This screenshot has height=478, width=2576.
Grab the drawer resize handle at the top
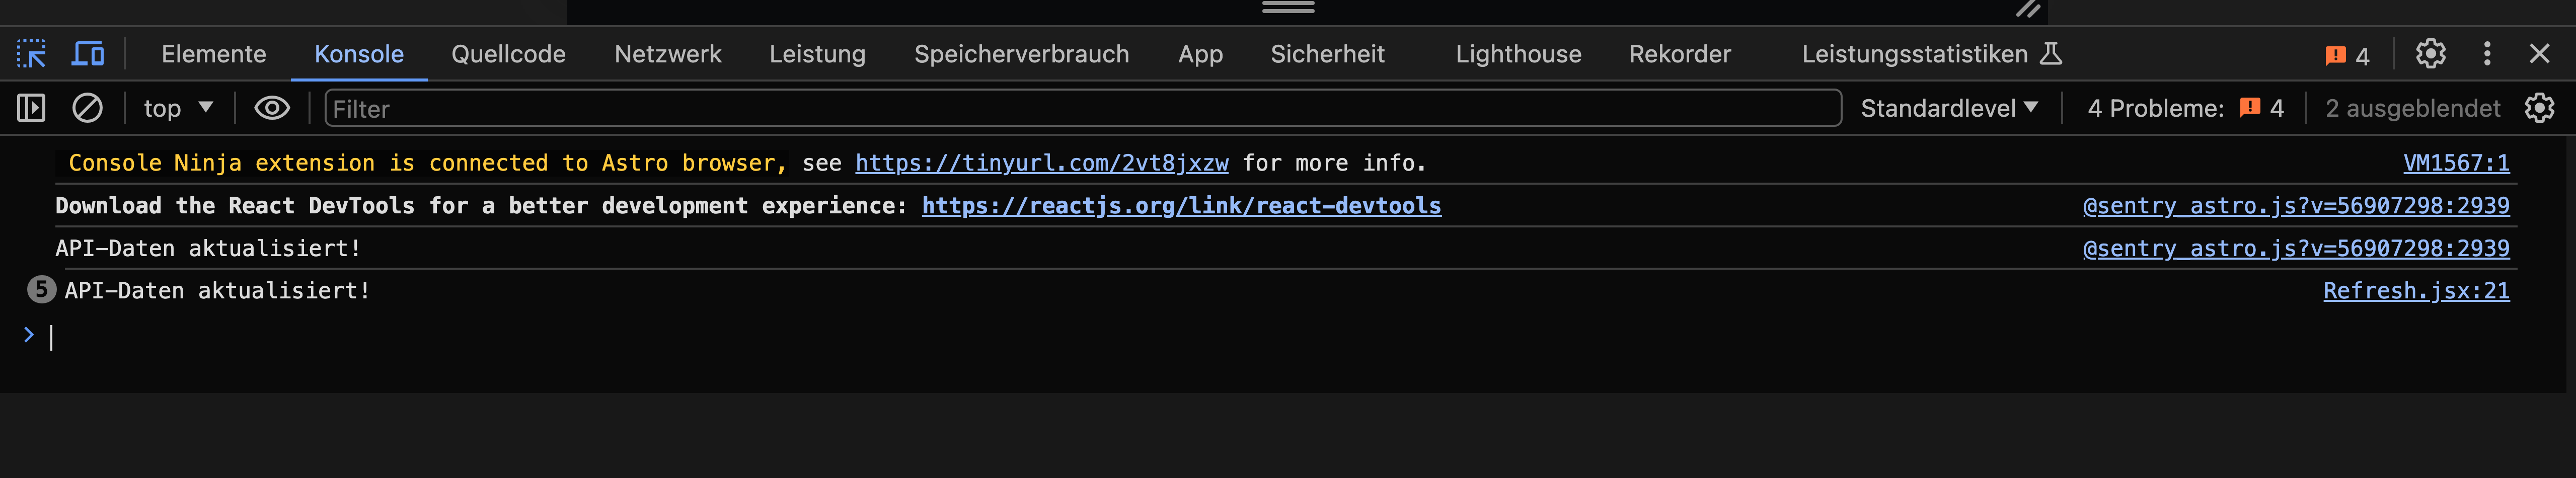(x=1288, y=8)
